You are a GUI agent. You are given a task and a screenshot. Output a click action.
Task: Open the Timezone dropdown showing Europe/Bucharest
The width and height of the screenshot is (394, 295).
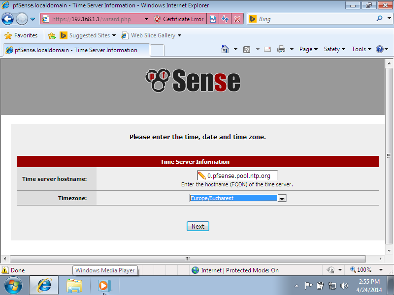click(238, 198)
